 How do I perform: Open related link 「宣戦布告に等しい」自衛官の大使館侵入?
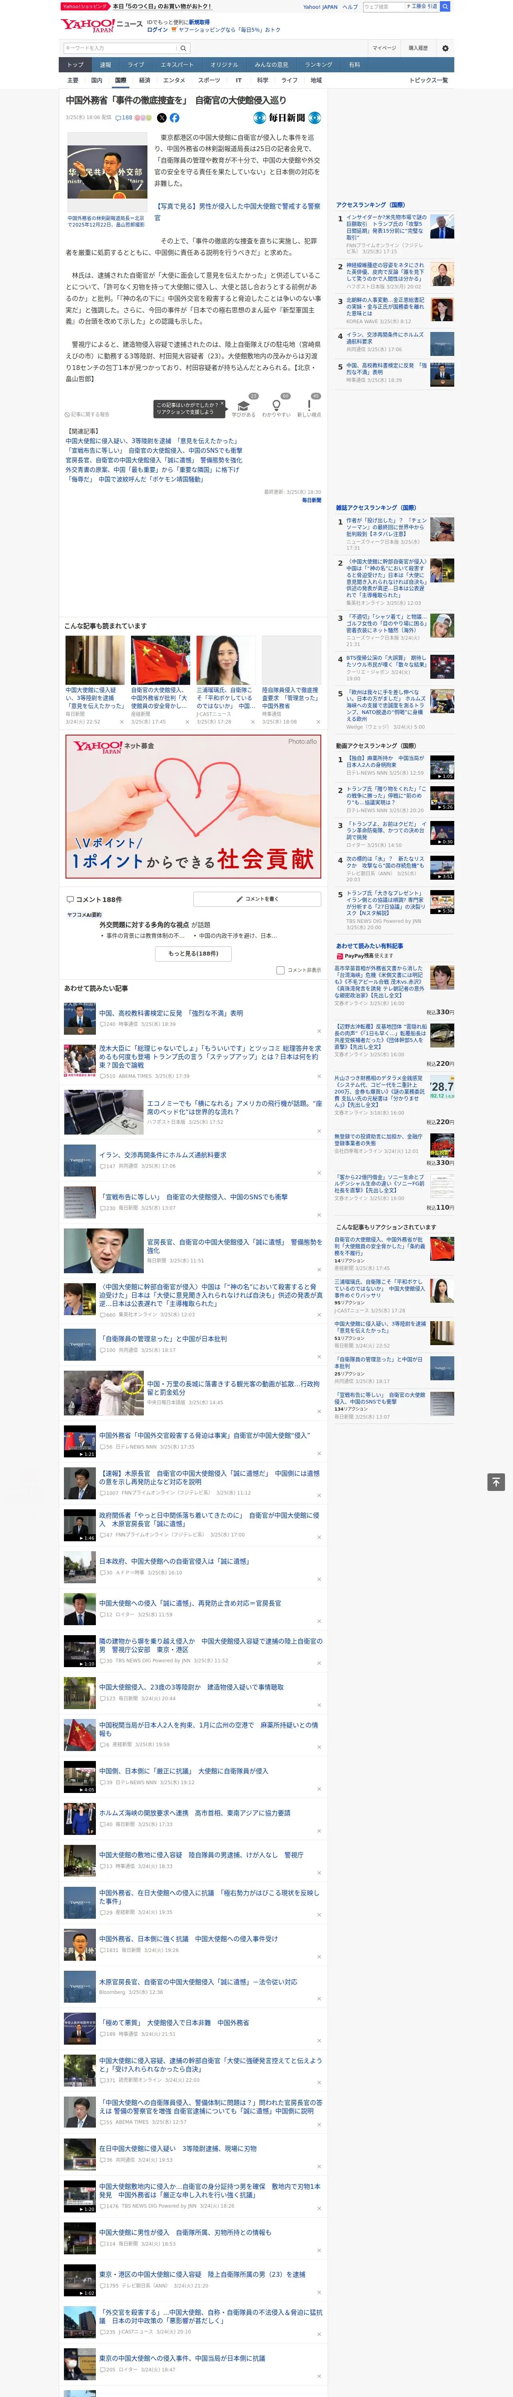point(154,450)
